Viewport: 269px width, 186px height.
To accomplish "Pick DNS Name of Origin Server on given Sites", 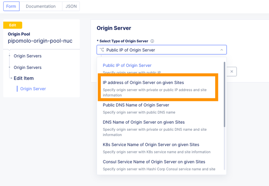I will tap(144, 122).
